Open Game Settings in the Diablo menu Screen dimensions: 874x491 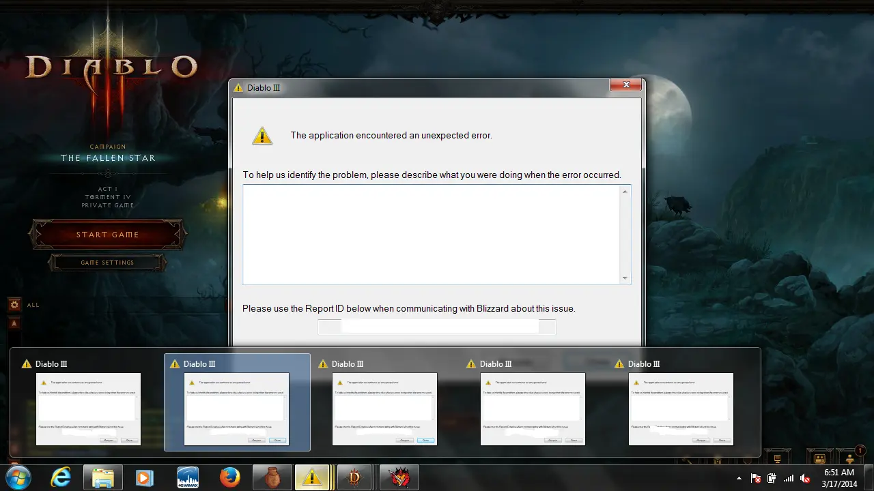107,263
